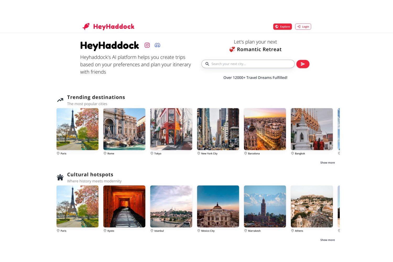393x262 pixels.
Task: Click the large HeyHaddock page title
Action: (x=110, y=46)
